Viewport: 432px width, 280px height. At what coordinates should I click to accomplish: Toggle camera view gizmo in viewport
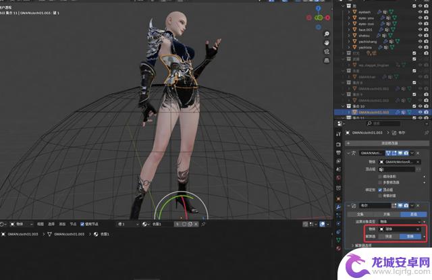[x=327, y=51]
